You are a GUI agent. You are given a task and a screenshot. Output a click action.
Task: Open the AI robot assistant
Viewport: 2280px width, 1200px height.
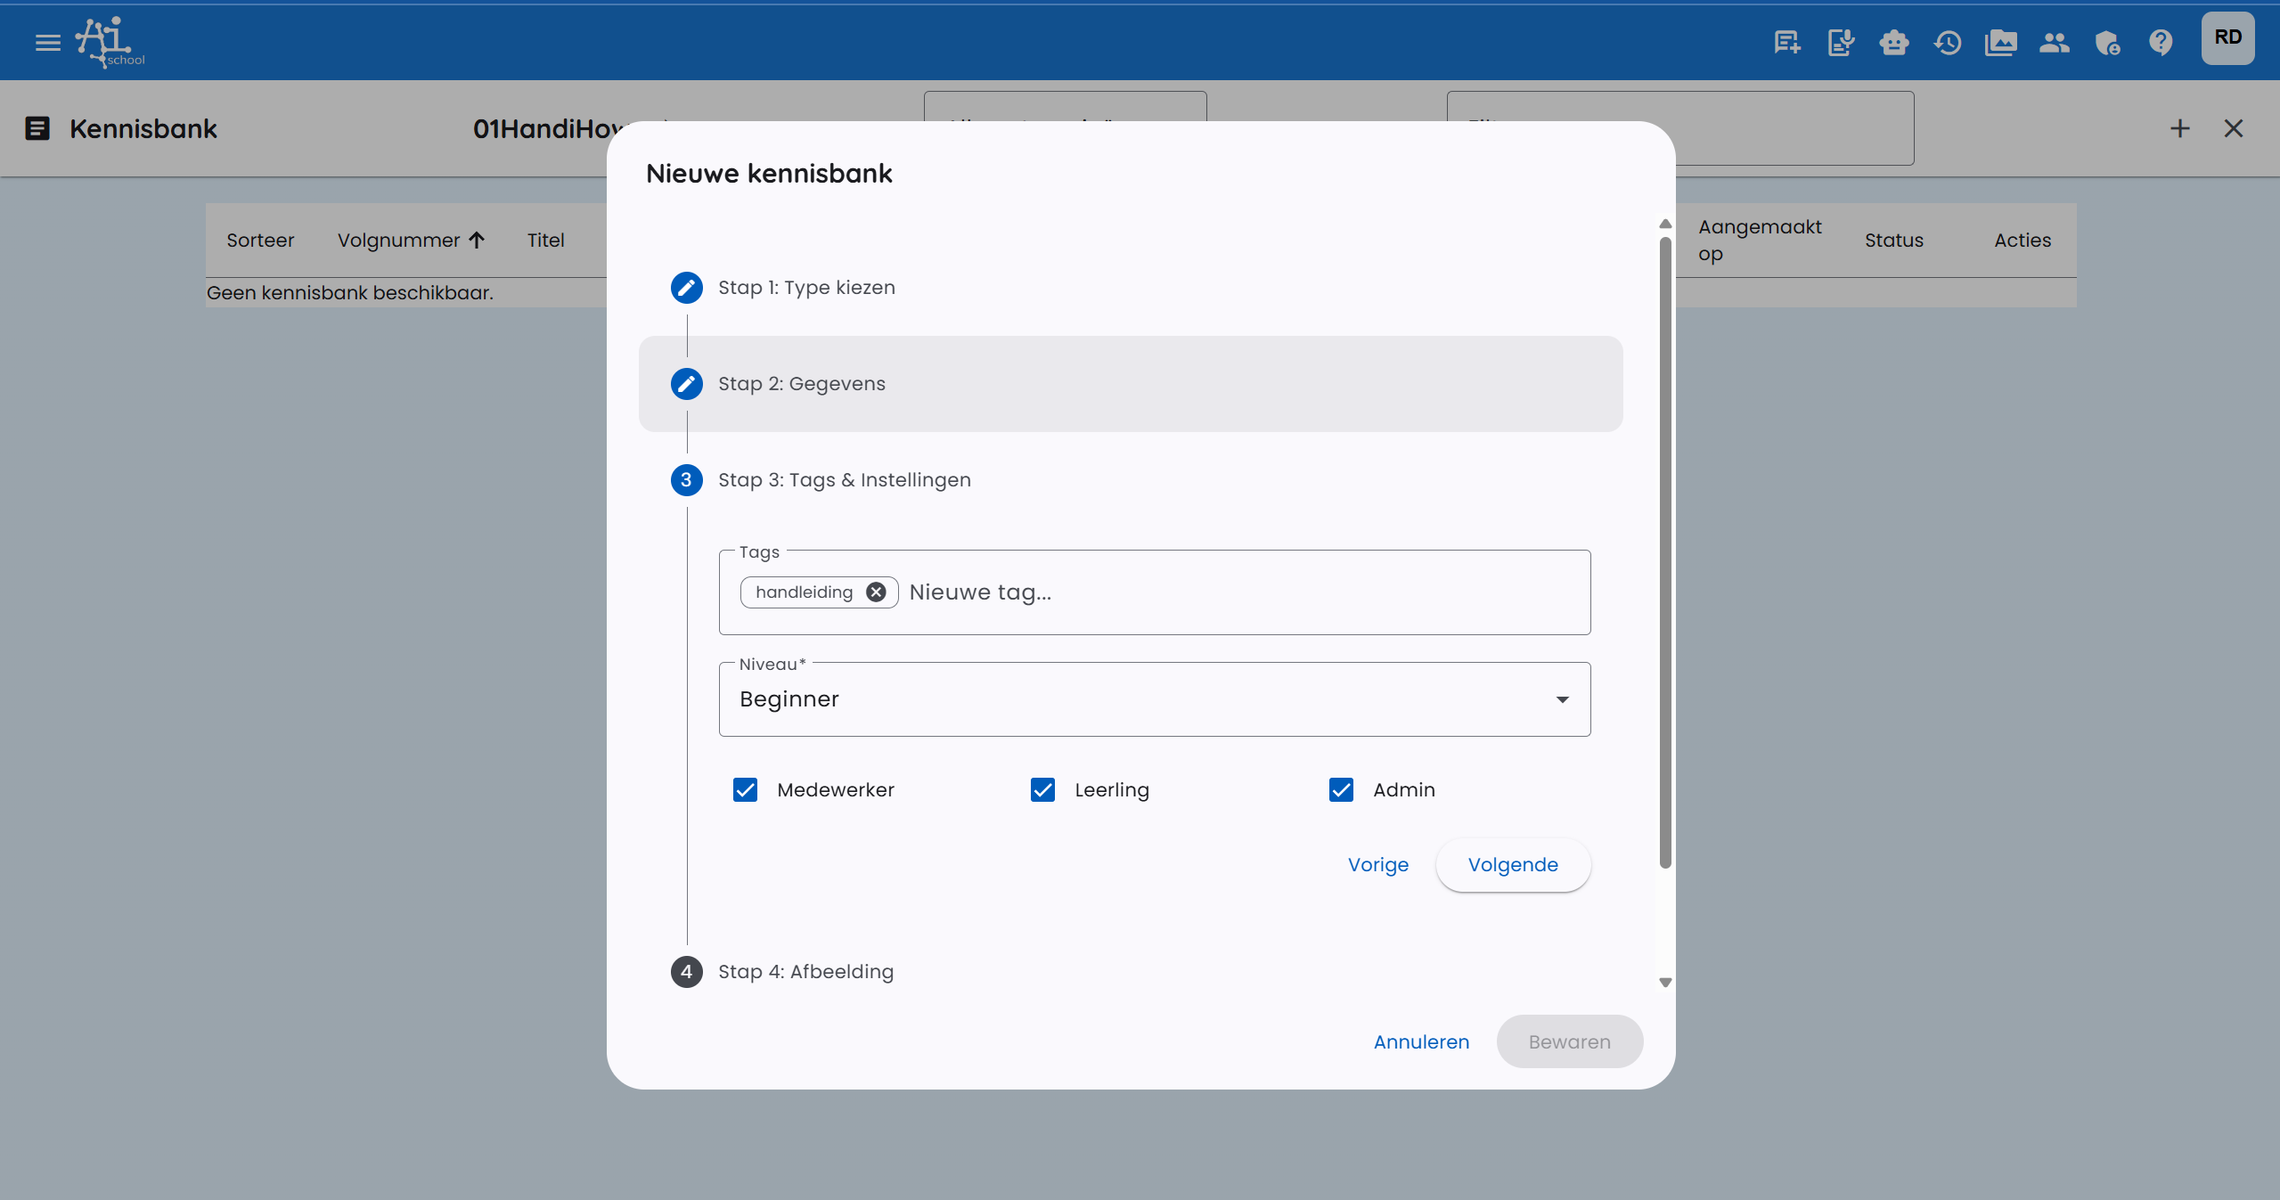(x=1894, y=42)
